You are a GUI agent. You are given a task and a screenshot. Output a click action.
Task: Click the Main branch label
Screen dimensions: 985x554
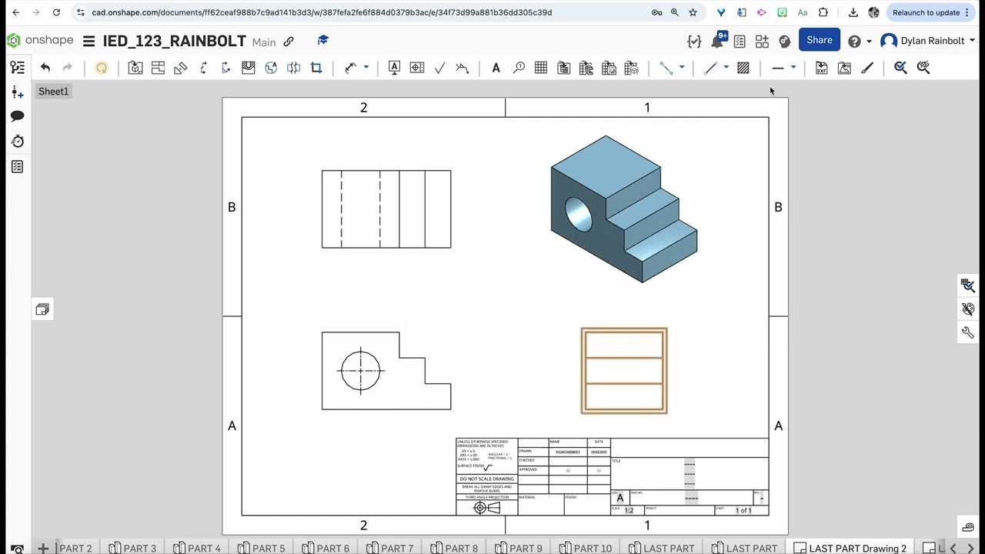click(264, 42)
